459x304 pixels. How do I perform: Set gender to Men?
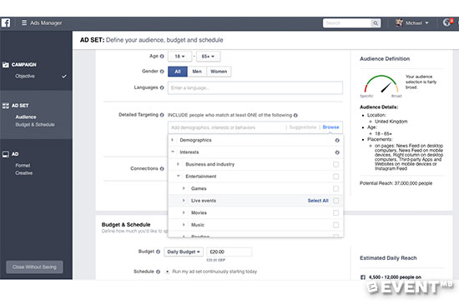(197, 72)
